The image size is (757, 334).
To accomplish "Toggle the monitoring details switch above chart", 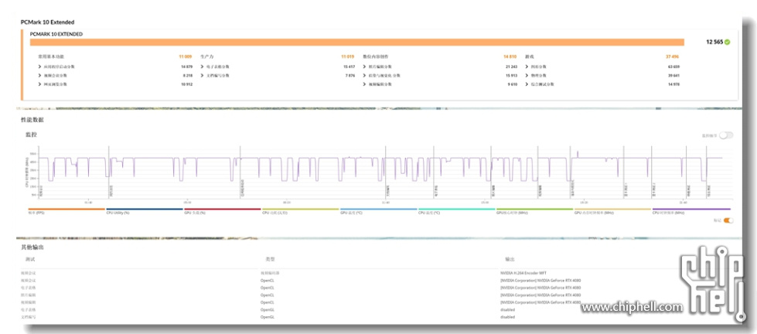I will coord(725,135).
